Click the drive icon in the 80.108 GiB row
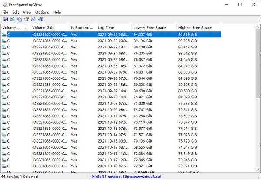Screen dimensions: 261x180 pos(4,47)
